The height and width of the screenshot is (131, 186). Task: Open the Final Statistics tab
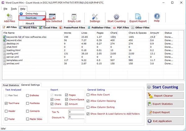[11, 85]
